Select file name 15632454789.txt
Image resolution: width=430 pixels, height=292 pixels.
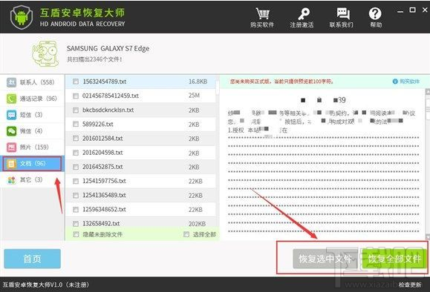[105, 82]
